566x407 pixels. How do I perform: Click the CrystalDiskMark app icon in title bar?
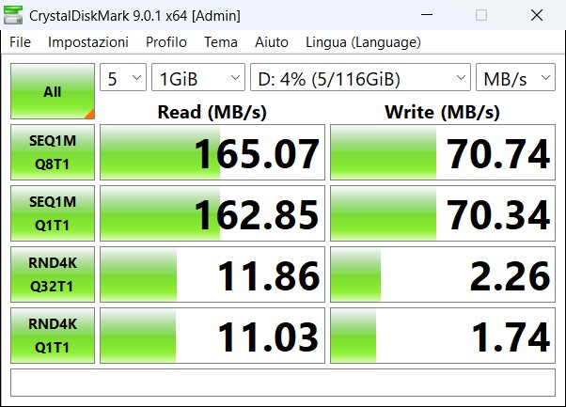[13, 15]
